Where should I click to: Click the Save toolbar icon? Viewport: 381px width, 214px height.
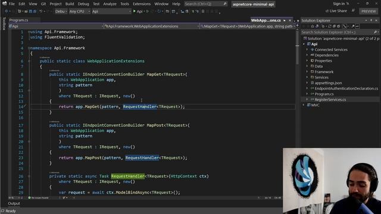pyautogui.click(x=30, y=11)
